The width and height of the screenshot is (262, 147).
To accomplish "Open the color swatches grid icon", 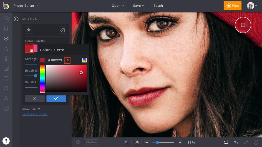I will (x=84, y=60).
